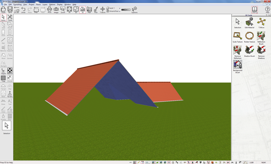
Task: Select the Pick tool in top toolbar
Action: click(x=96, y=10)
